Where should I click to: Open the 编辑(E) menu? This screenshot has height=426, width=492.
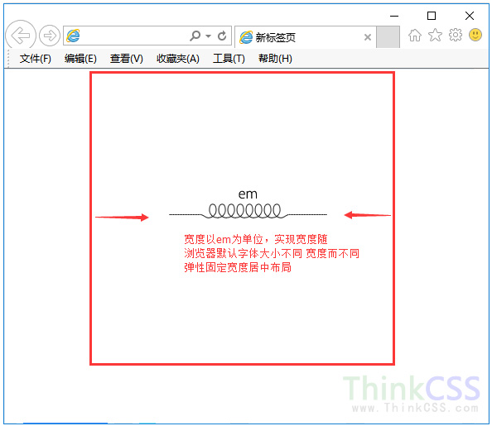pyautogui.click(x=80, y=59)
